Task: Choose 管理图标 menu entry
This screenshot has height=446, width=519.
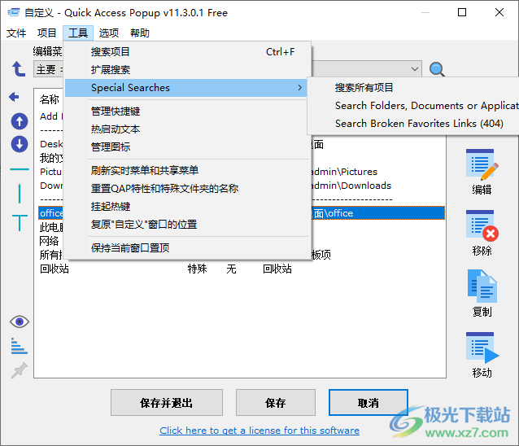Action: click(x=188, y=146)
